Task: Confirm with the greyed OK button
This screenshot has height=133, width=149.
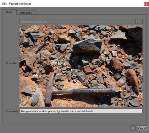Action: coord(133,128)
